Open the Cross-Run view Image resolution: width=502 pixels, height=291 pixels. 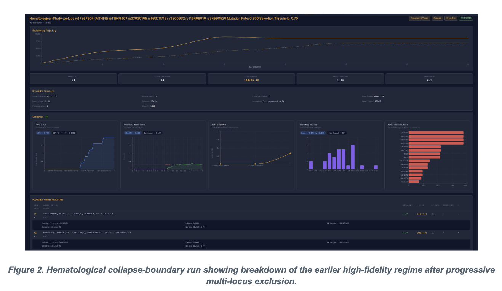coord(451,18)
